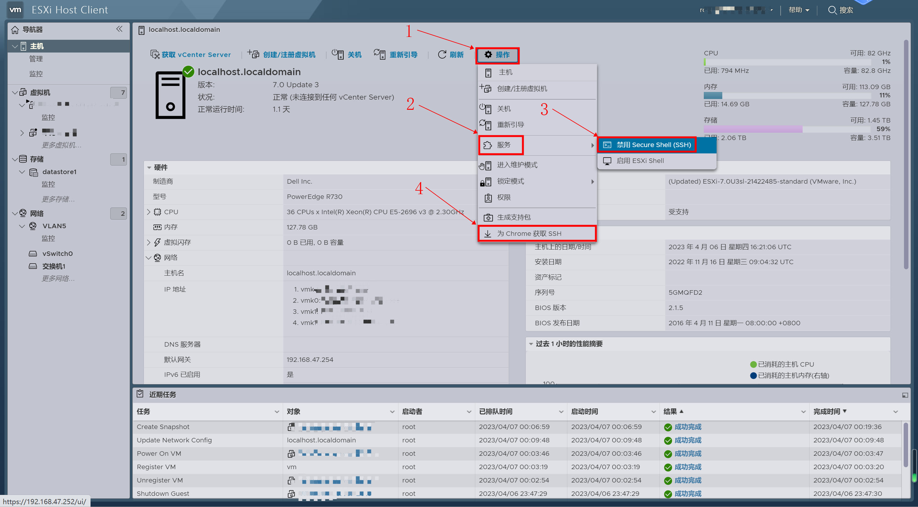Image resolution: width=918 pixels, height=507 pixels.
Task: Click the download icon for Chrome SSH
Action: (487, 233)
